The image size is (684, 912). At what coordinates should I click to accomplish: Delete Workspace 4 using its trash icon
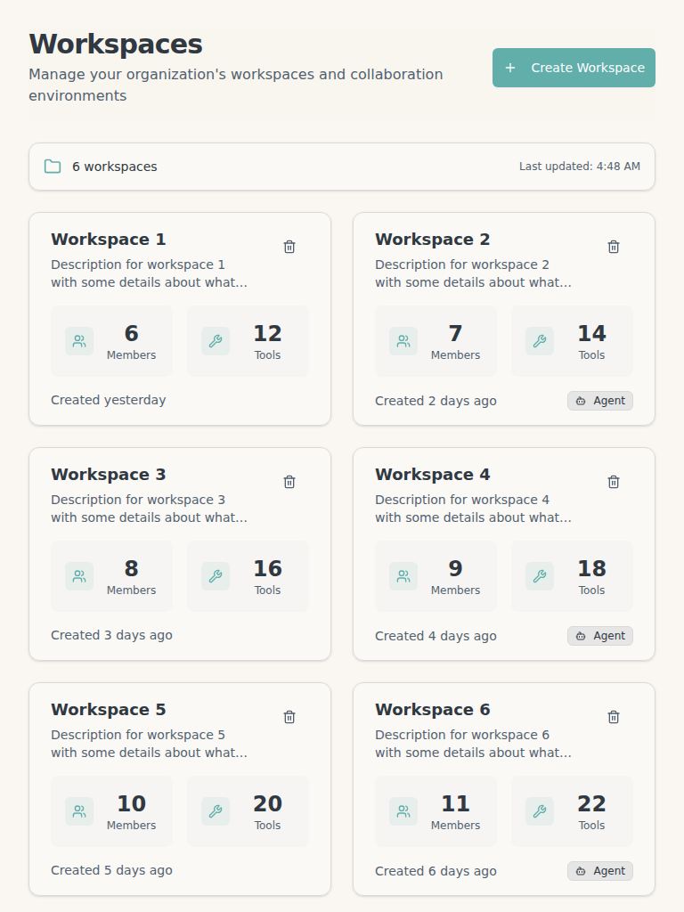613,482
